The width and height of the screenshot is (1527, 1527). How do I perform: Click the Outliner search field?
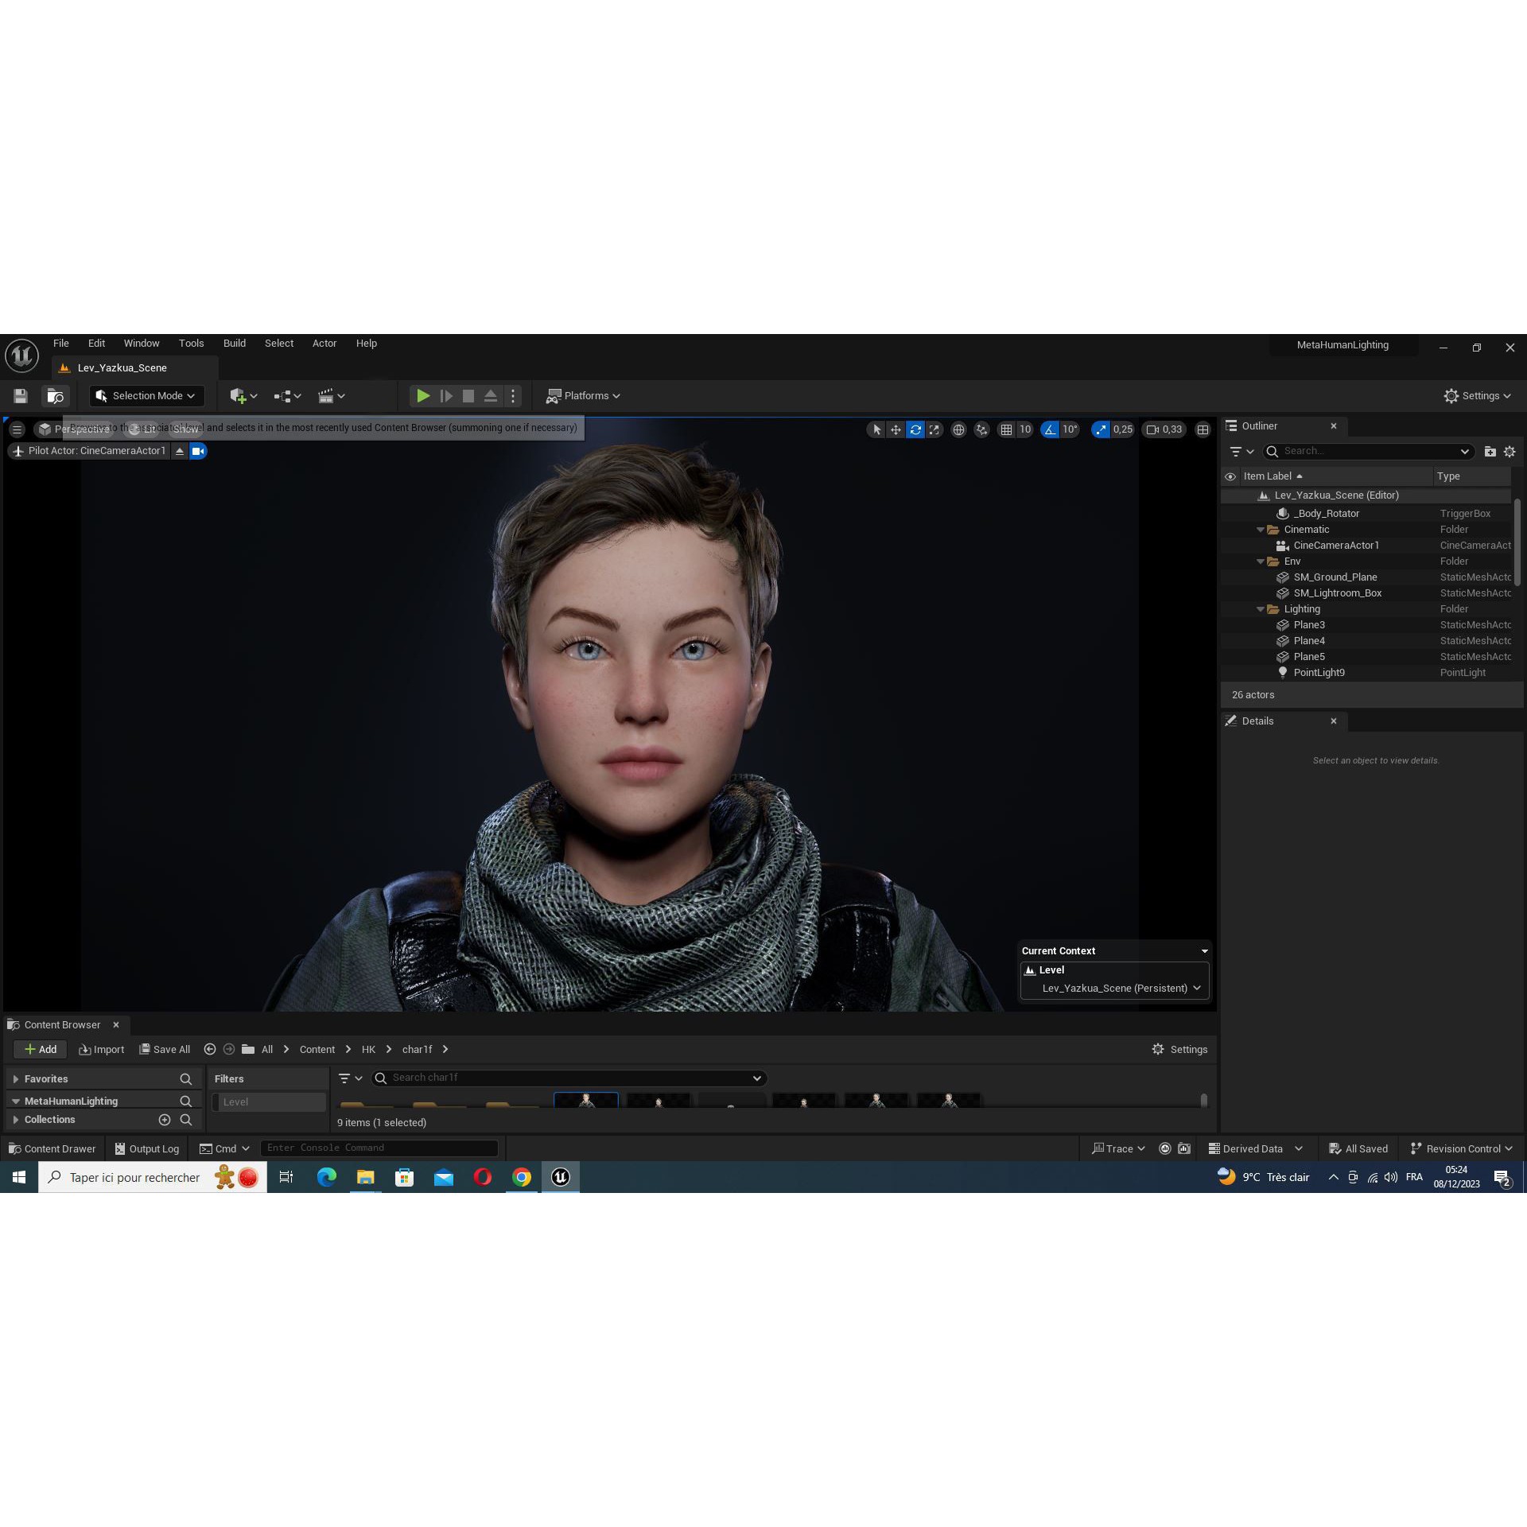pyautogui.click(x=1368, y=451)
